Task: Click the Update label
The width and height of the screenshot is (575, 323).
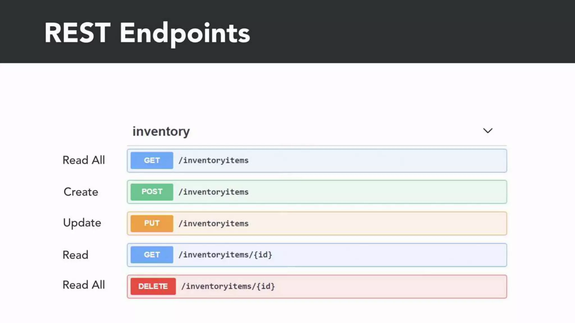Action: click(x=82, y=223)
